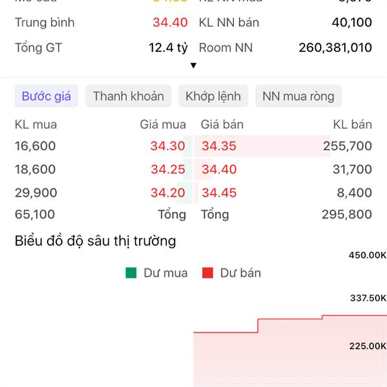Click the red Dư bán legend square
Screen dimensions: 387x387
click(x=208, y=273)
